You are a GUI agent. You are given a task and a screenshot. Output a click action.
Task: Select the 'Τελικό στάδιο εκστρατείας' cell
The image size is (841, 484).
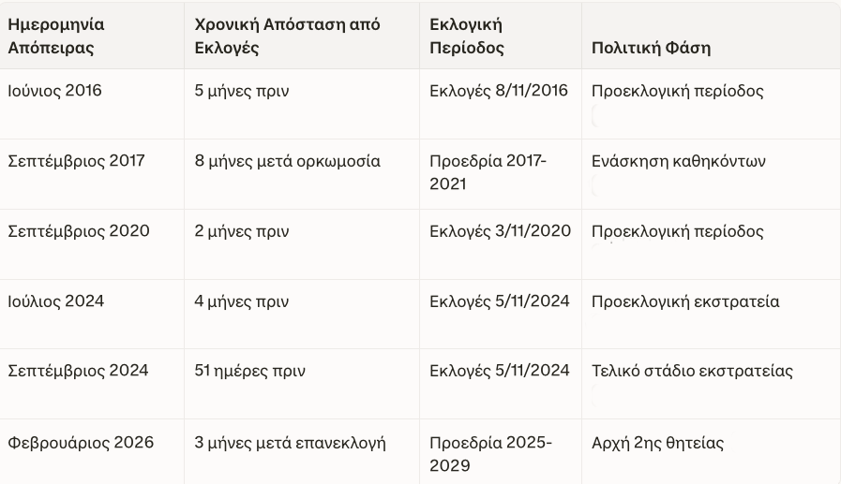(693, 371)
